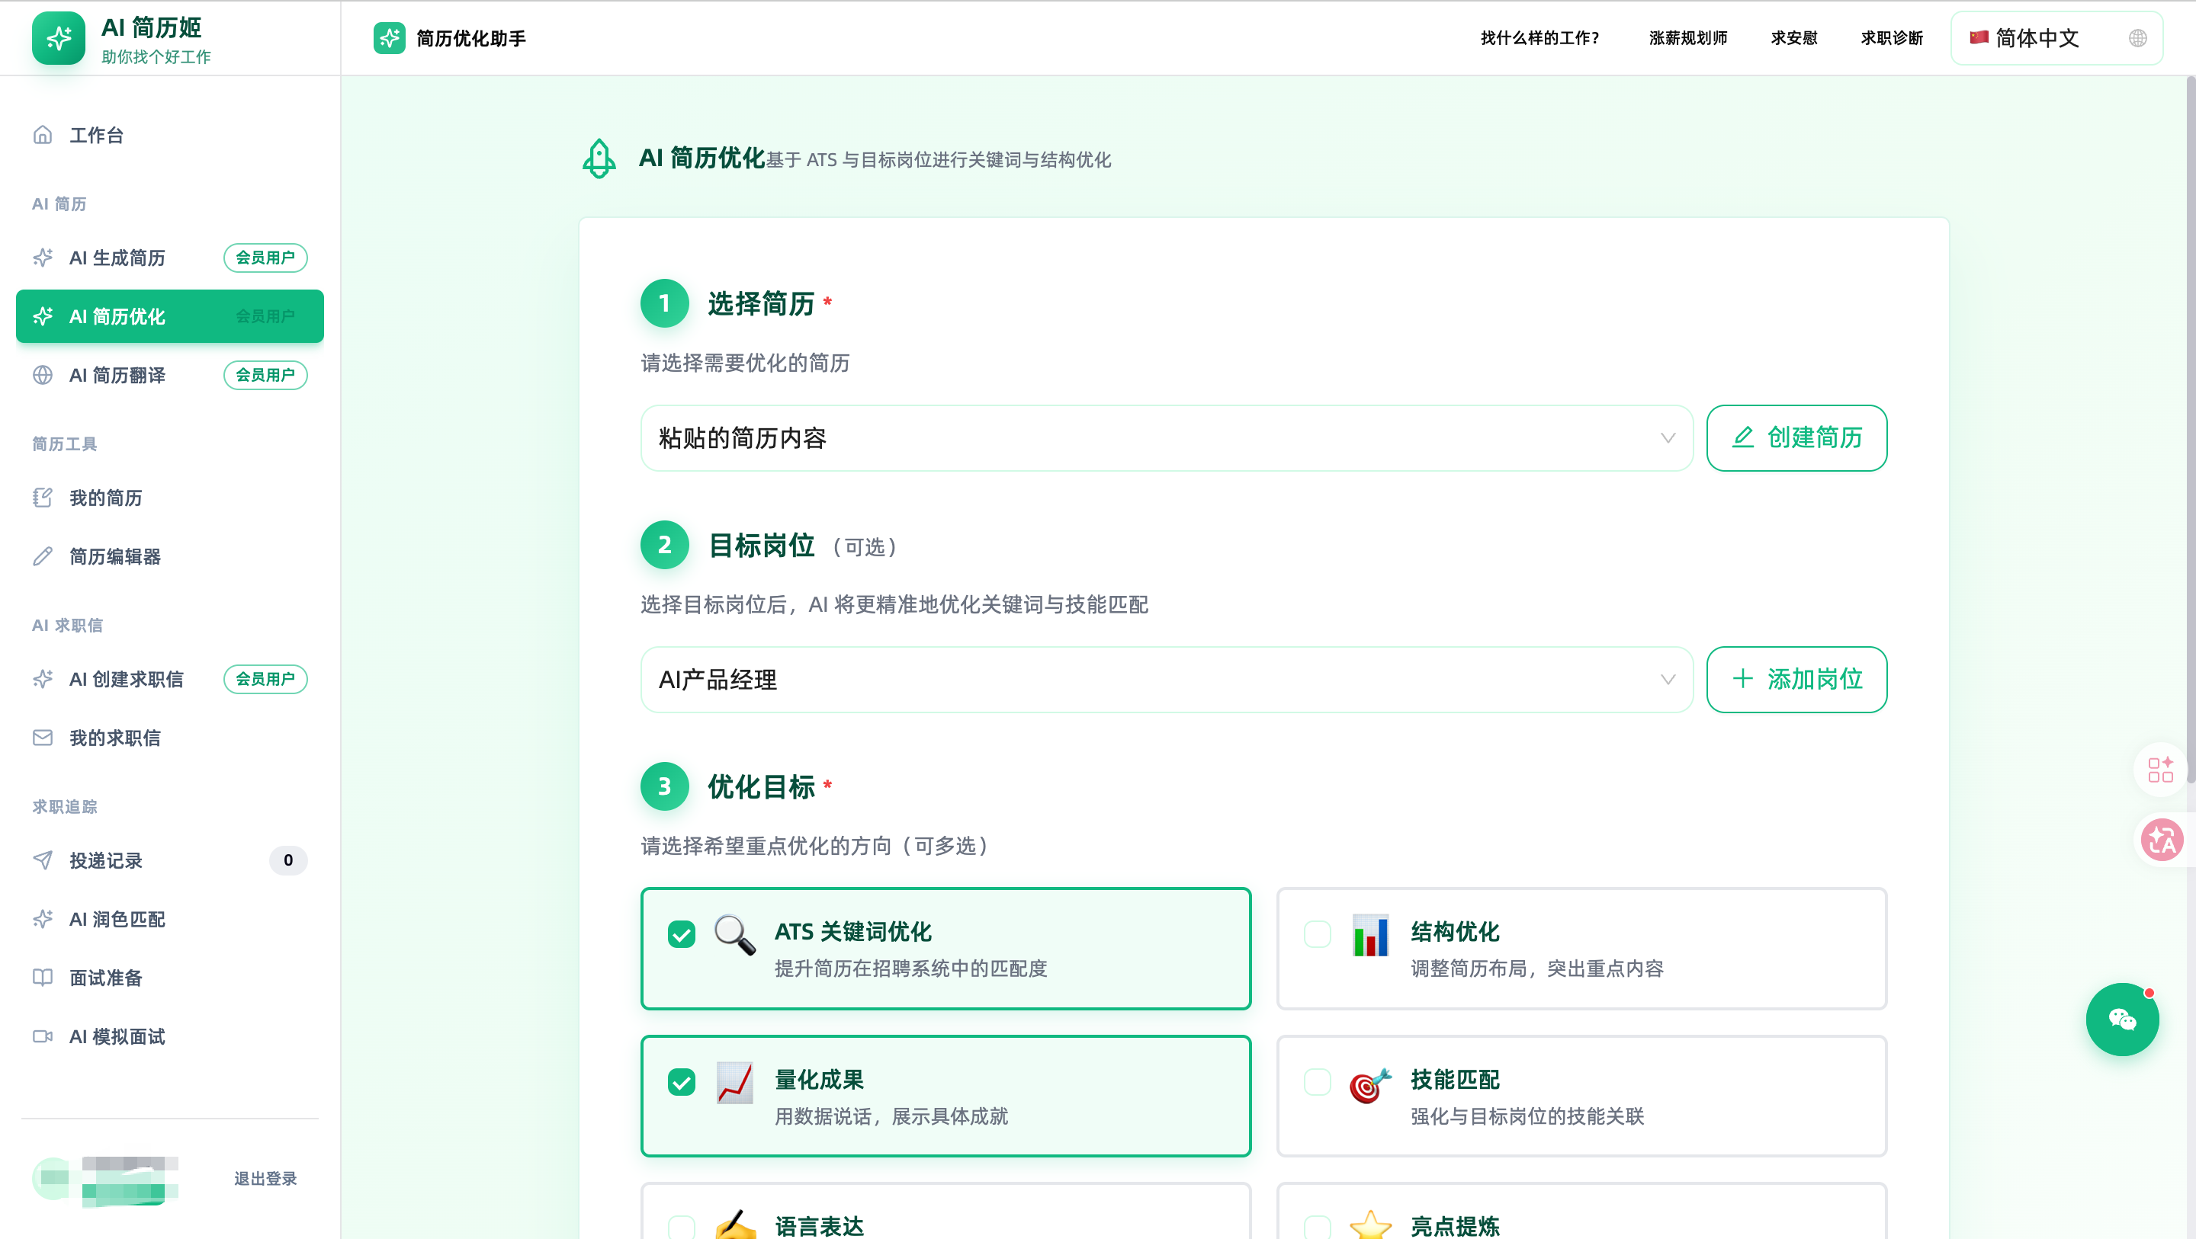
Task: Open the WeChat floating chat icon
Action: click(2122, 1019)
